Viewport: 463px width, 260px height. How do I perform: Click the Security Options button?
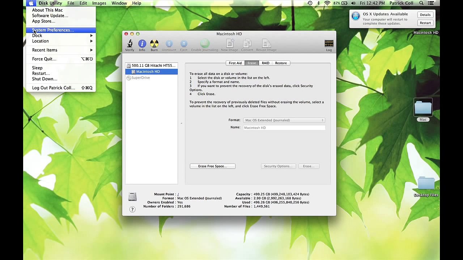tap(278, 166)
